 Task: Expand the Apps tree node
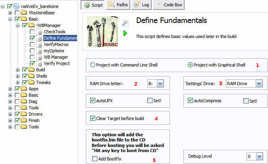[10, 89]
